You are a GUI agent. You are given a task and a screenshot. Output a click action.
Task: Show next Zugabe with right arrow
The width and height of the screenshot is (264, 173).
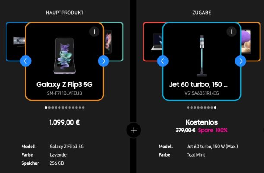[241, 61]
